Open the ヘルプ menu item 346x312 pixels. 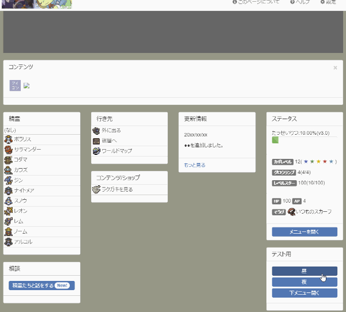(x=300, y=2)
